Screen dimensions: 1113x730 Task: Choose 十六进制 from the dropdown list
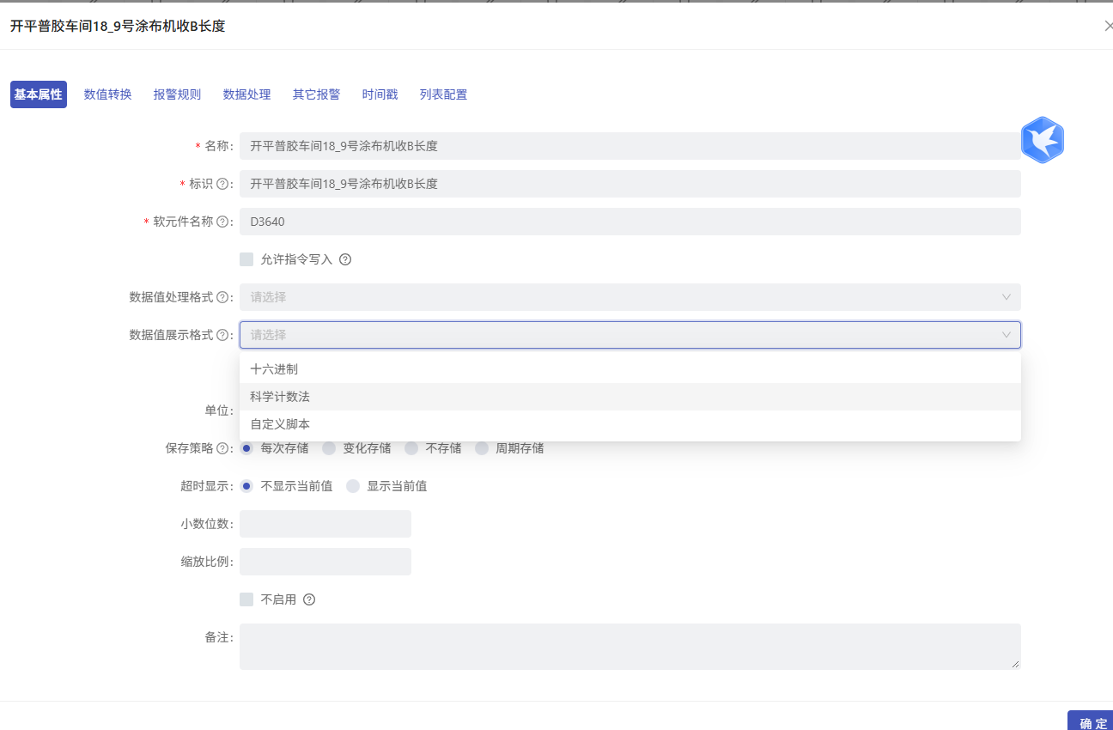coord(630,369)
